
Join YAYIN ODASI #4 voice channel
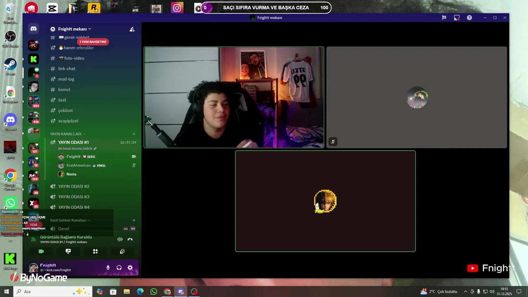tap(93, 207)
